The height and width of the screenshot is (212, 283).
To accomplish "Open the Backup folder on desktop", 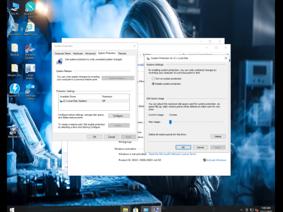I will pos(15,50).
